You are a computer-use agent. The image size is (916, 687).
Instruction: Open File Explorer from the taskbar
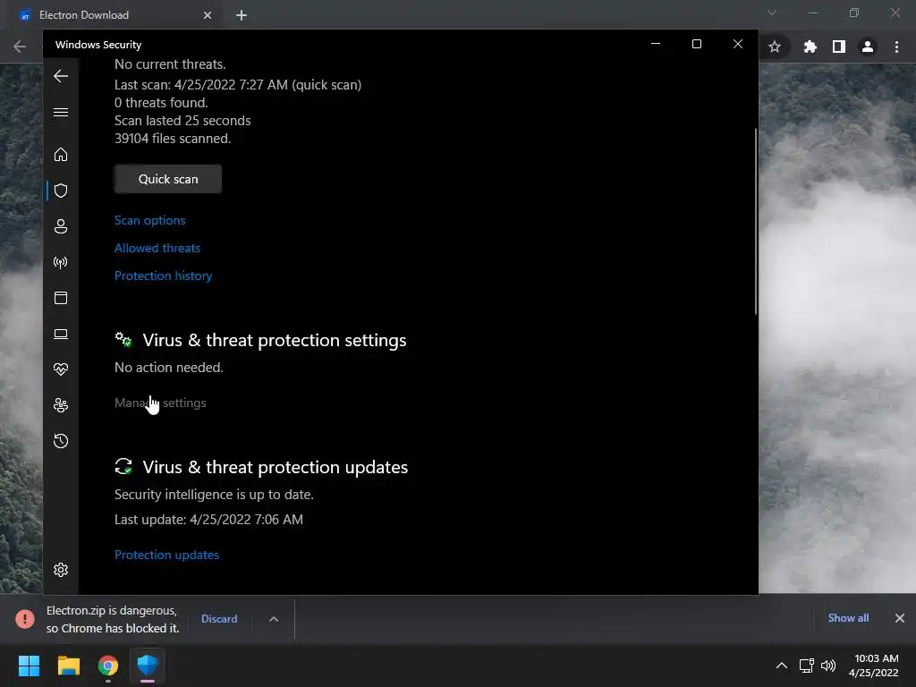click(69, 666)
